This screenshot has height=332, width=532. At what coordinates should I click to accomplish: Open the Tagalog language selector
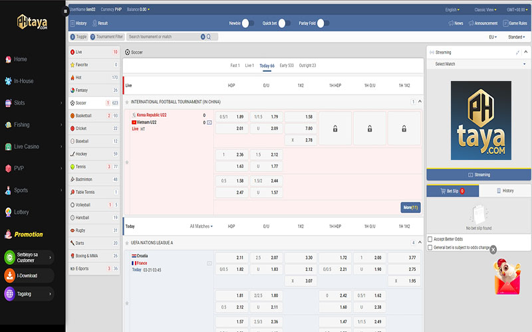click(29, 293)
